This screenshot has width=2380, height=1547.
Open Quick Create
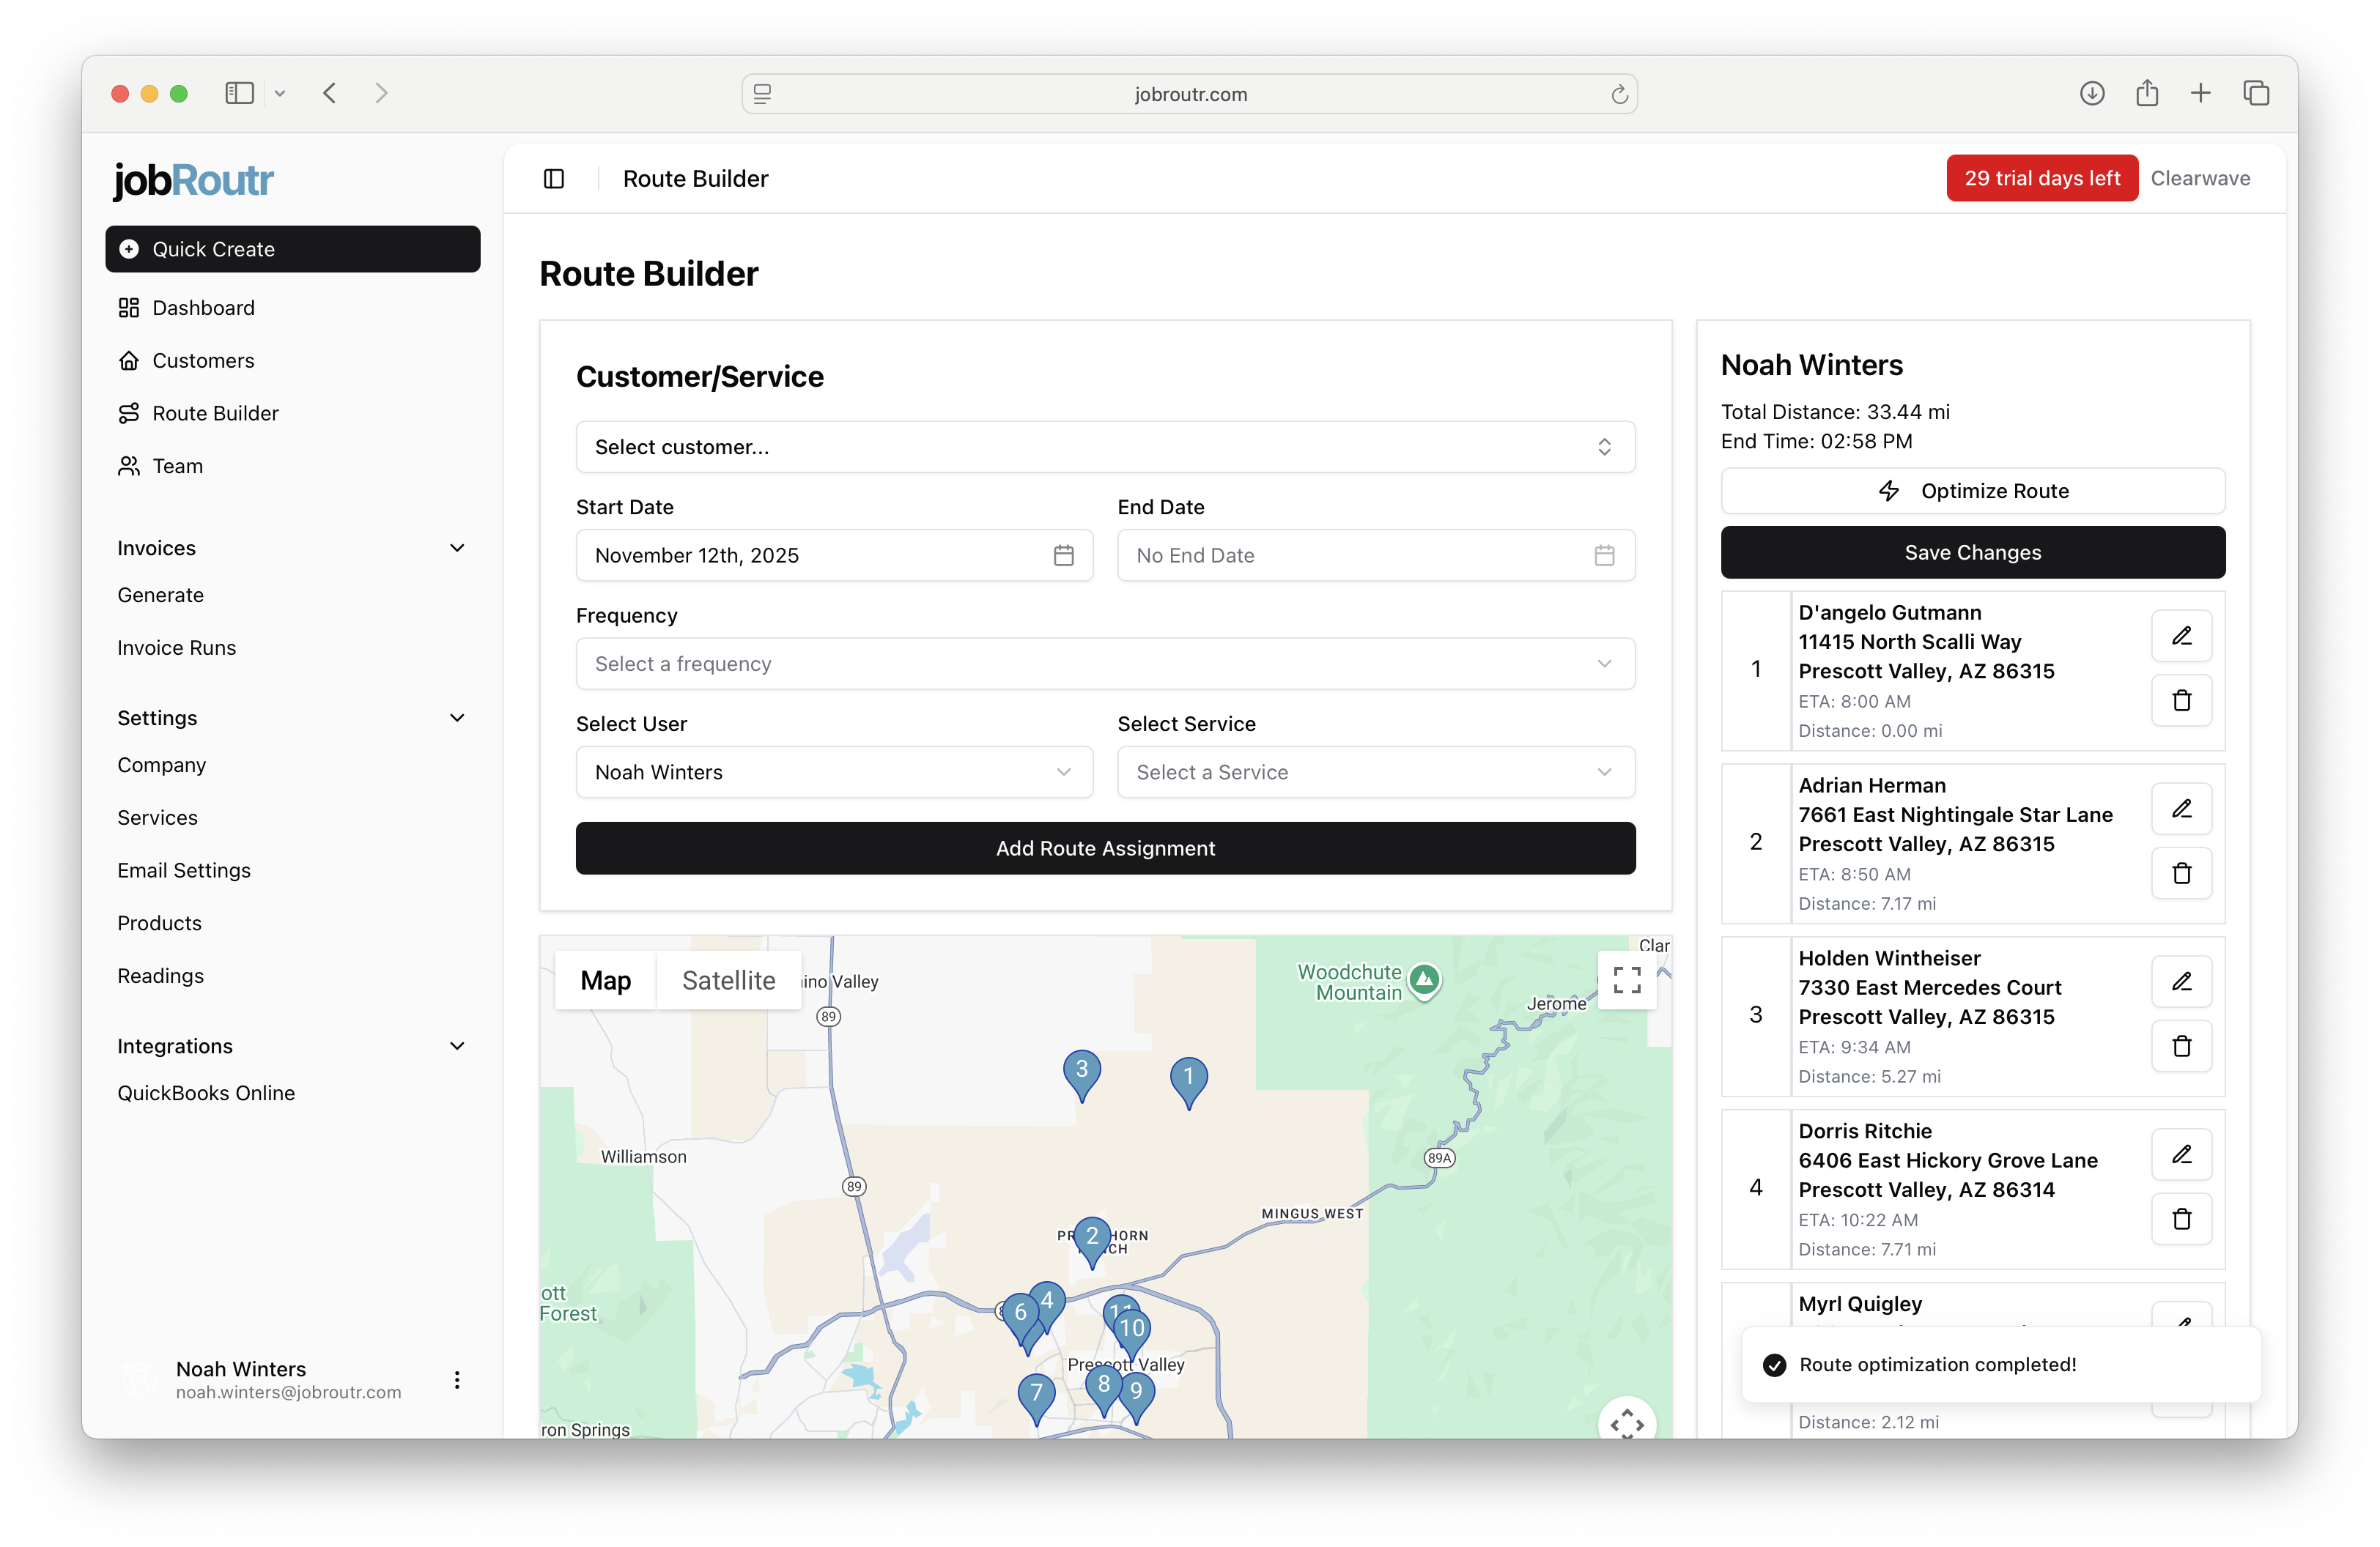click(x=292, y=249)
